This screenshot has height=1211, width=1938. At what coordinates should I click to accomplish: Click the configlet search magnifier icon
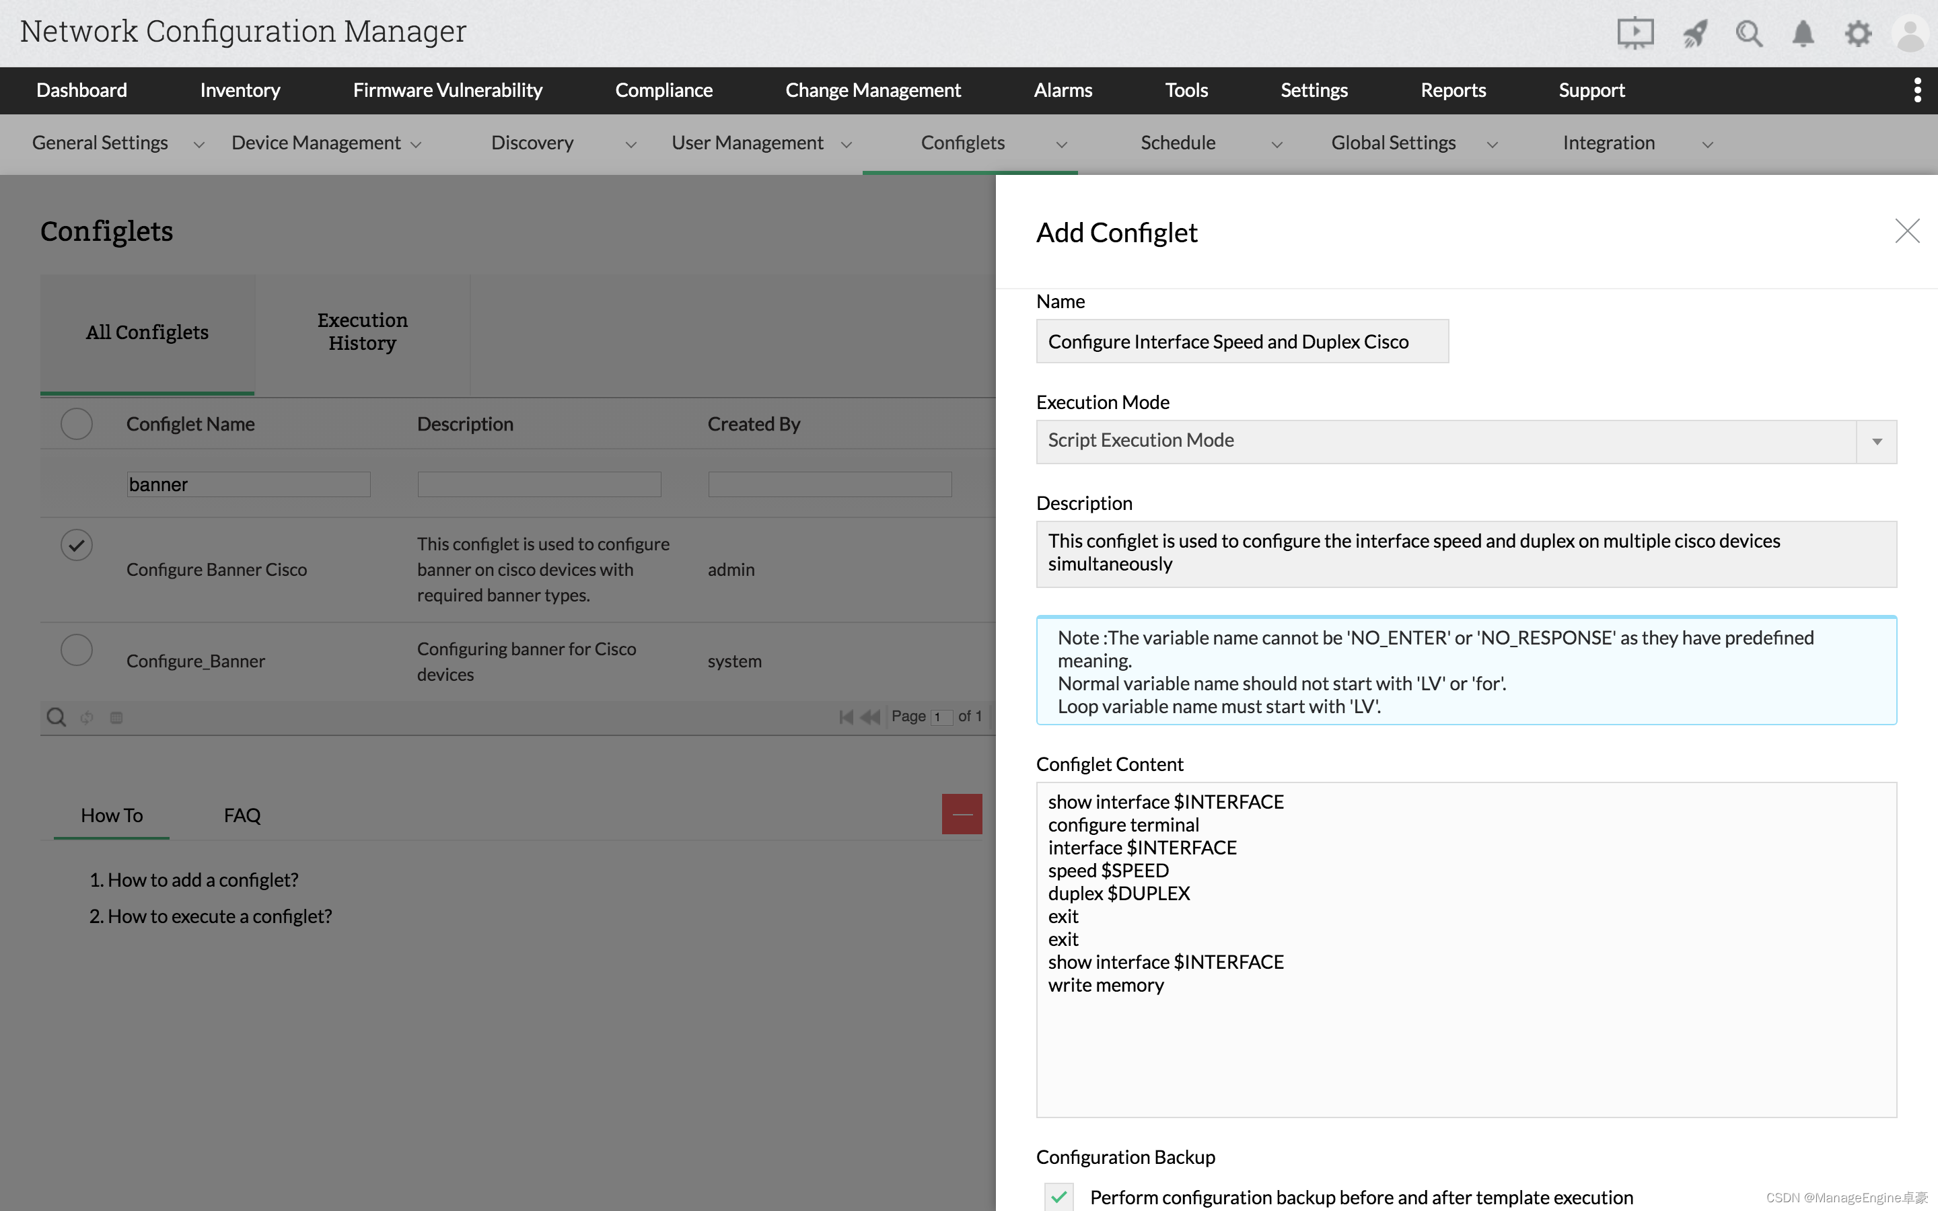point(56,716)
